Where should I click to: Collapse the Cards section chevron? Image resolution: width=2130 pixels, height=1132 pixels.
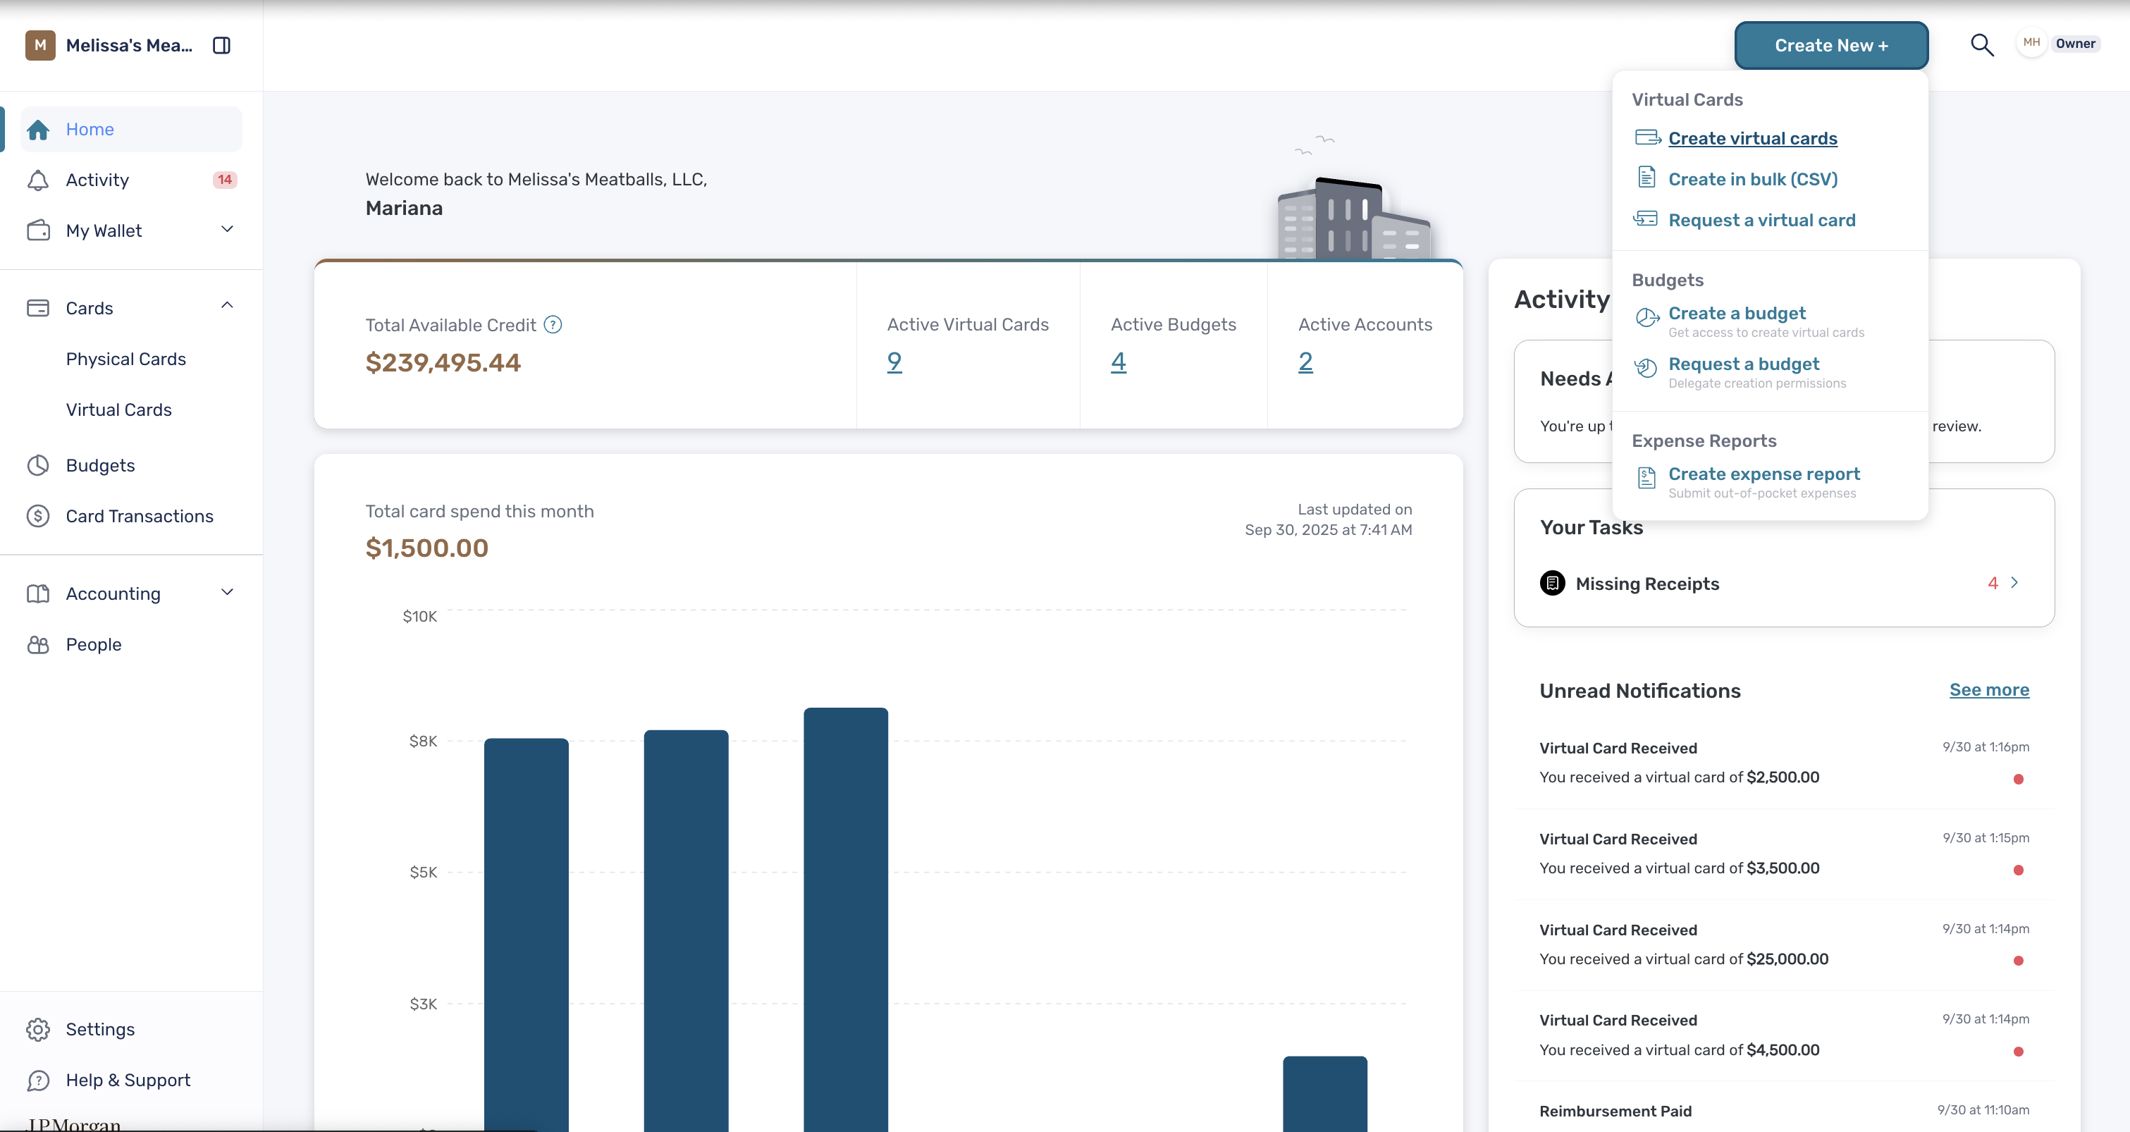228,306
